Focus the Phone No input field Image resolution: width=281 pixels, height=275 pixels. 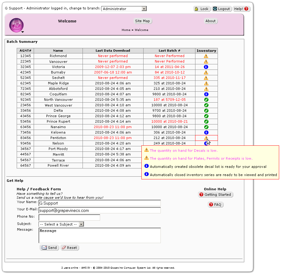69,217
